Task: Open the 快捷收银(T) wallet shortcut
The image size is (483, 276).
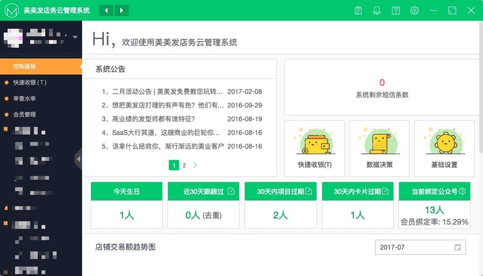Action: click(315, 149)
